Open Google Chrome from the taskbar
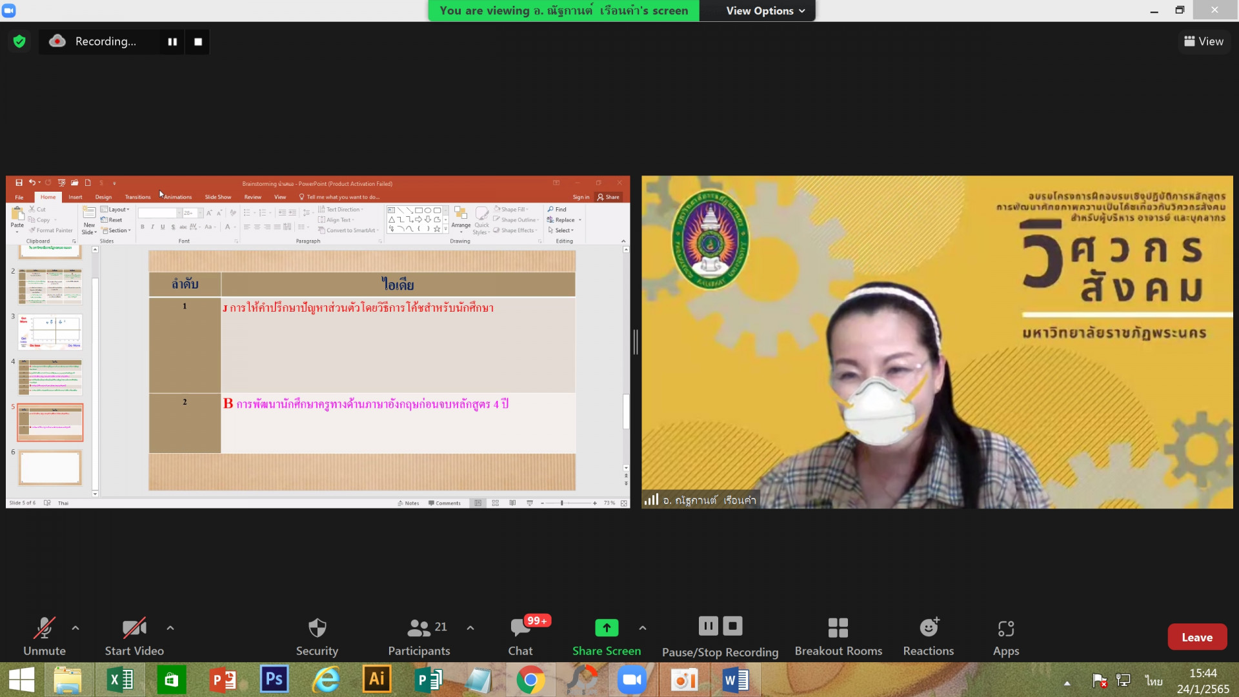1239x697 pixels. [530, 680]
